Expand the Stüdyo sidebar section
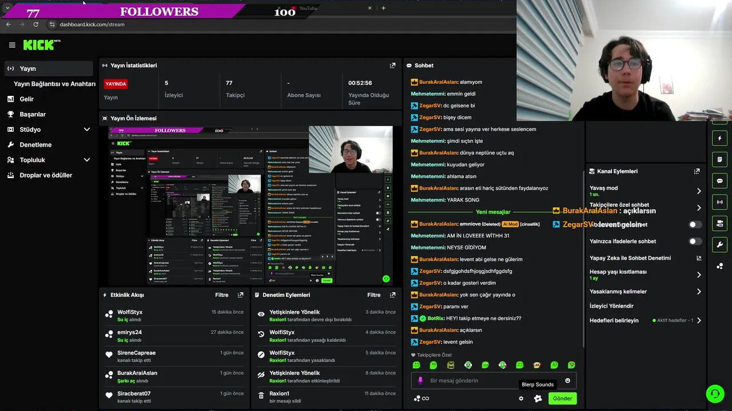The image size is (732, 411). point(87,130)
